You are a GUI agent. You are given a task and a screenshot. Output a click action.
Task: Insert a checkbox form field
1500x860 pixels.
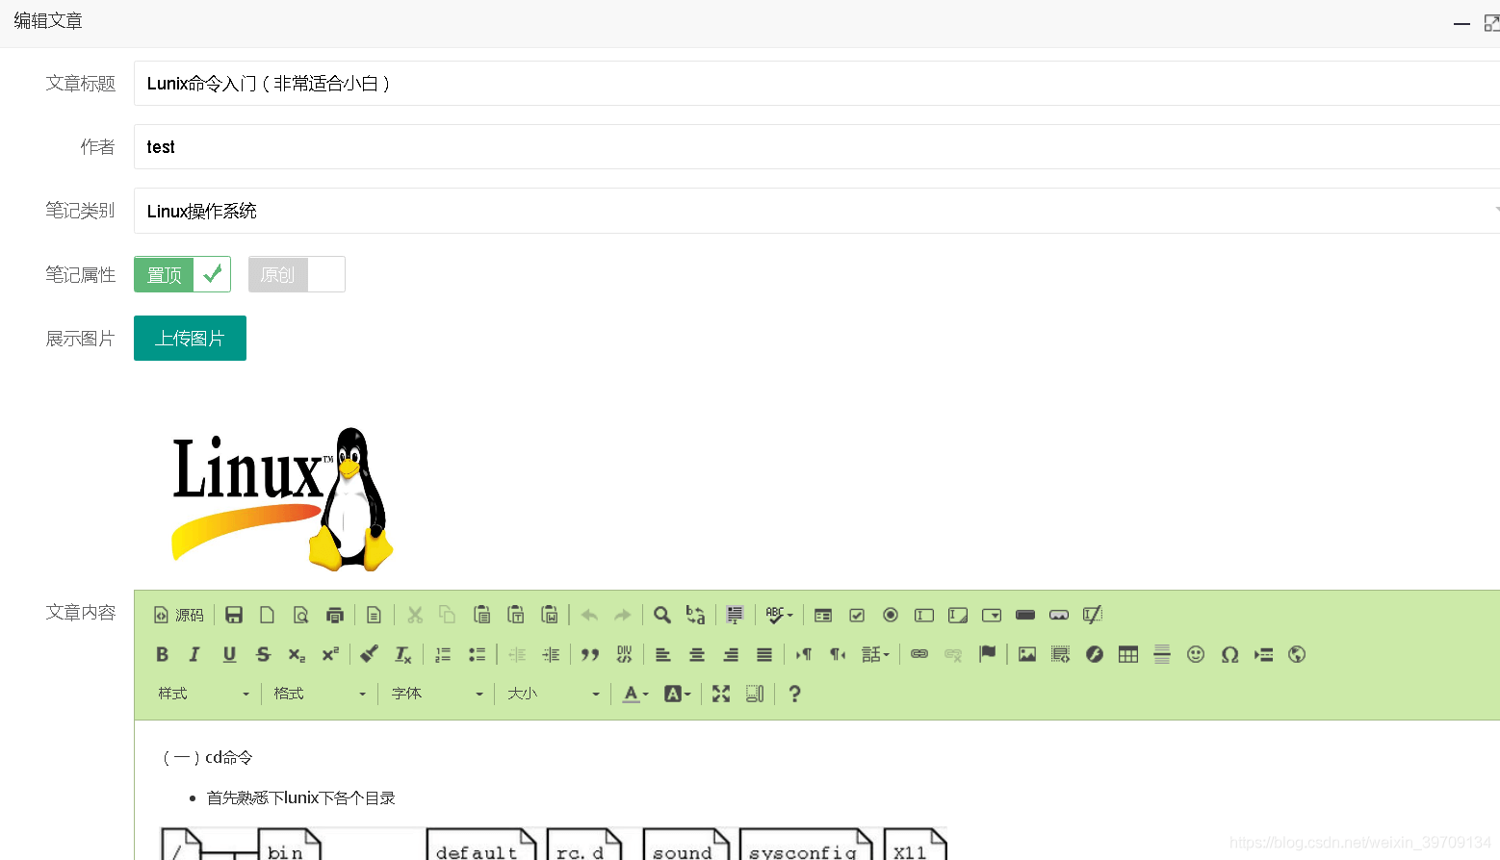(x=857, y=615)
